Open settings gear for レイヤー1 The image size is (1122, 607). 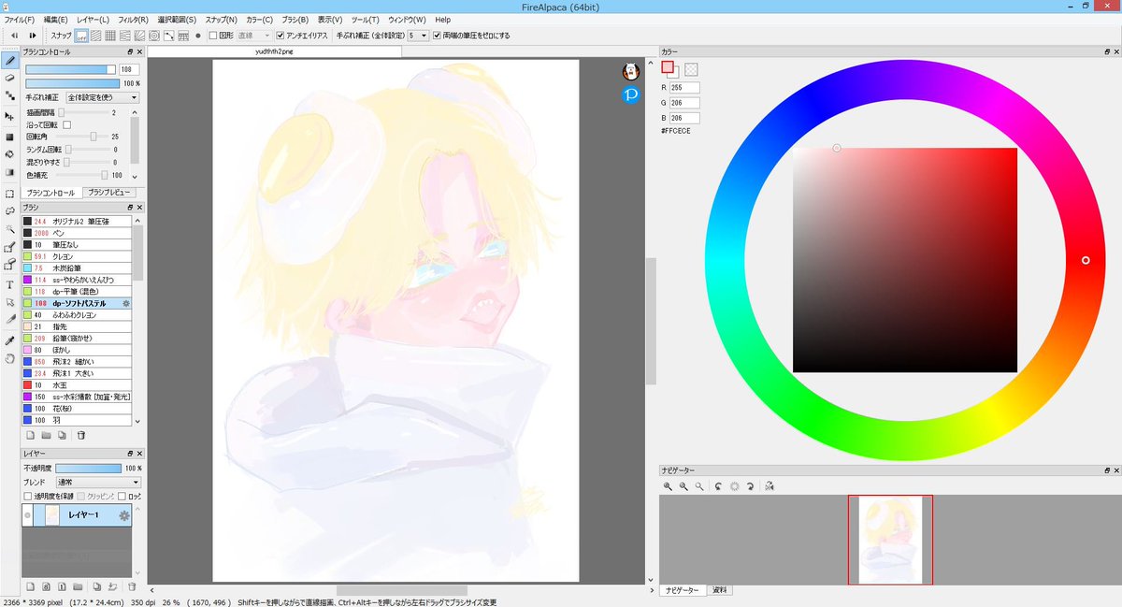coord(123,515)
